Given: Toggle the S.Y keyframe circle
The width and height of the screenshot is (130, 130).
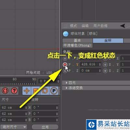Looking at the screenshot, I should coord(105,65).
